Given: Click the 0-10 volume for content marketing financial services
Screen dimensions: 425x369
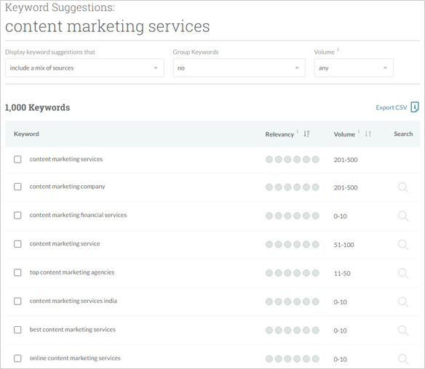Looking at the screenshot, I should click(340, 216).
